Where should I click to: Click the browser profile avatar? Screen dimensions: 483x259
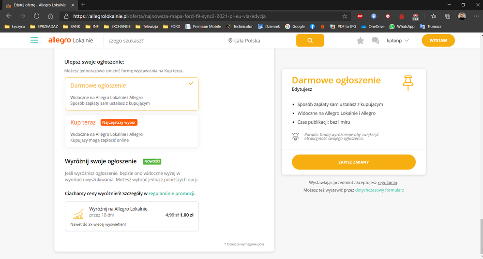click(x=462, y=16)
